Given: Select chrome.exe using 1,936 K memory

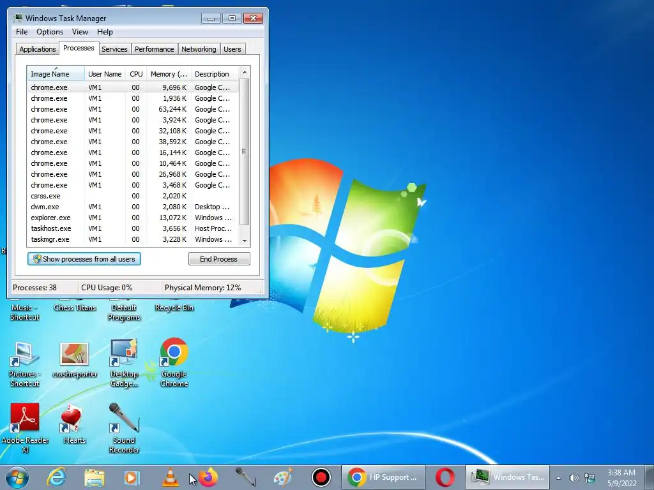Looking at the screenshot, I should [133, 98].
